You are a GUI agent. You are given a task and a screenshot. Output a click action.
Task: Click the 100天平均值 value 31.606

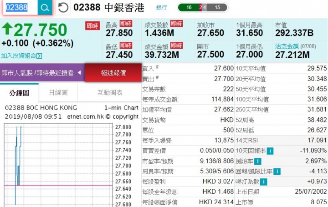coord(317,99)
